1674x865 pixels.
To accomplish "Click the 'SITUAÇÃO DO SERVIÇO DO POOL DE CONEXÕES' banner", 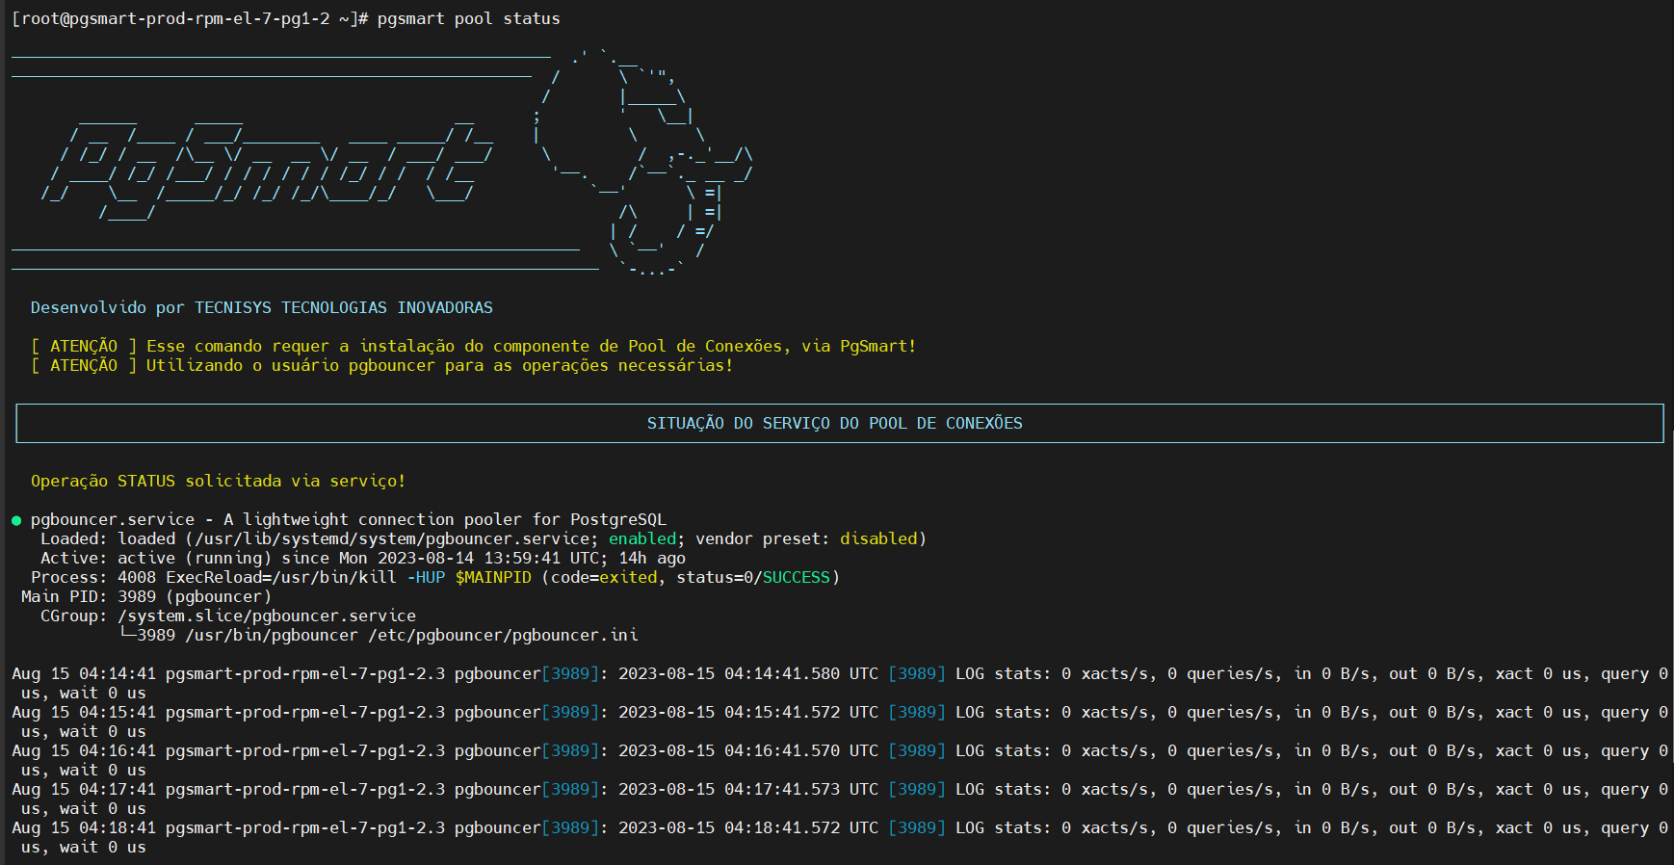I will coord(835,423).
